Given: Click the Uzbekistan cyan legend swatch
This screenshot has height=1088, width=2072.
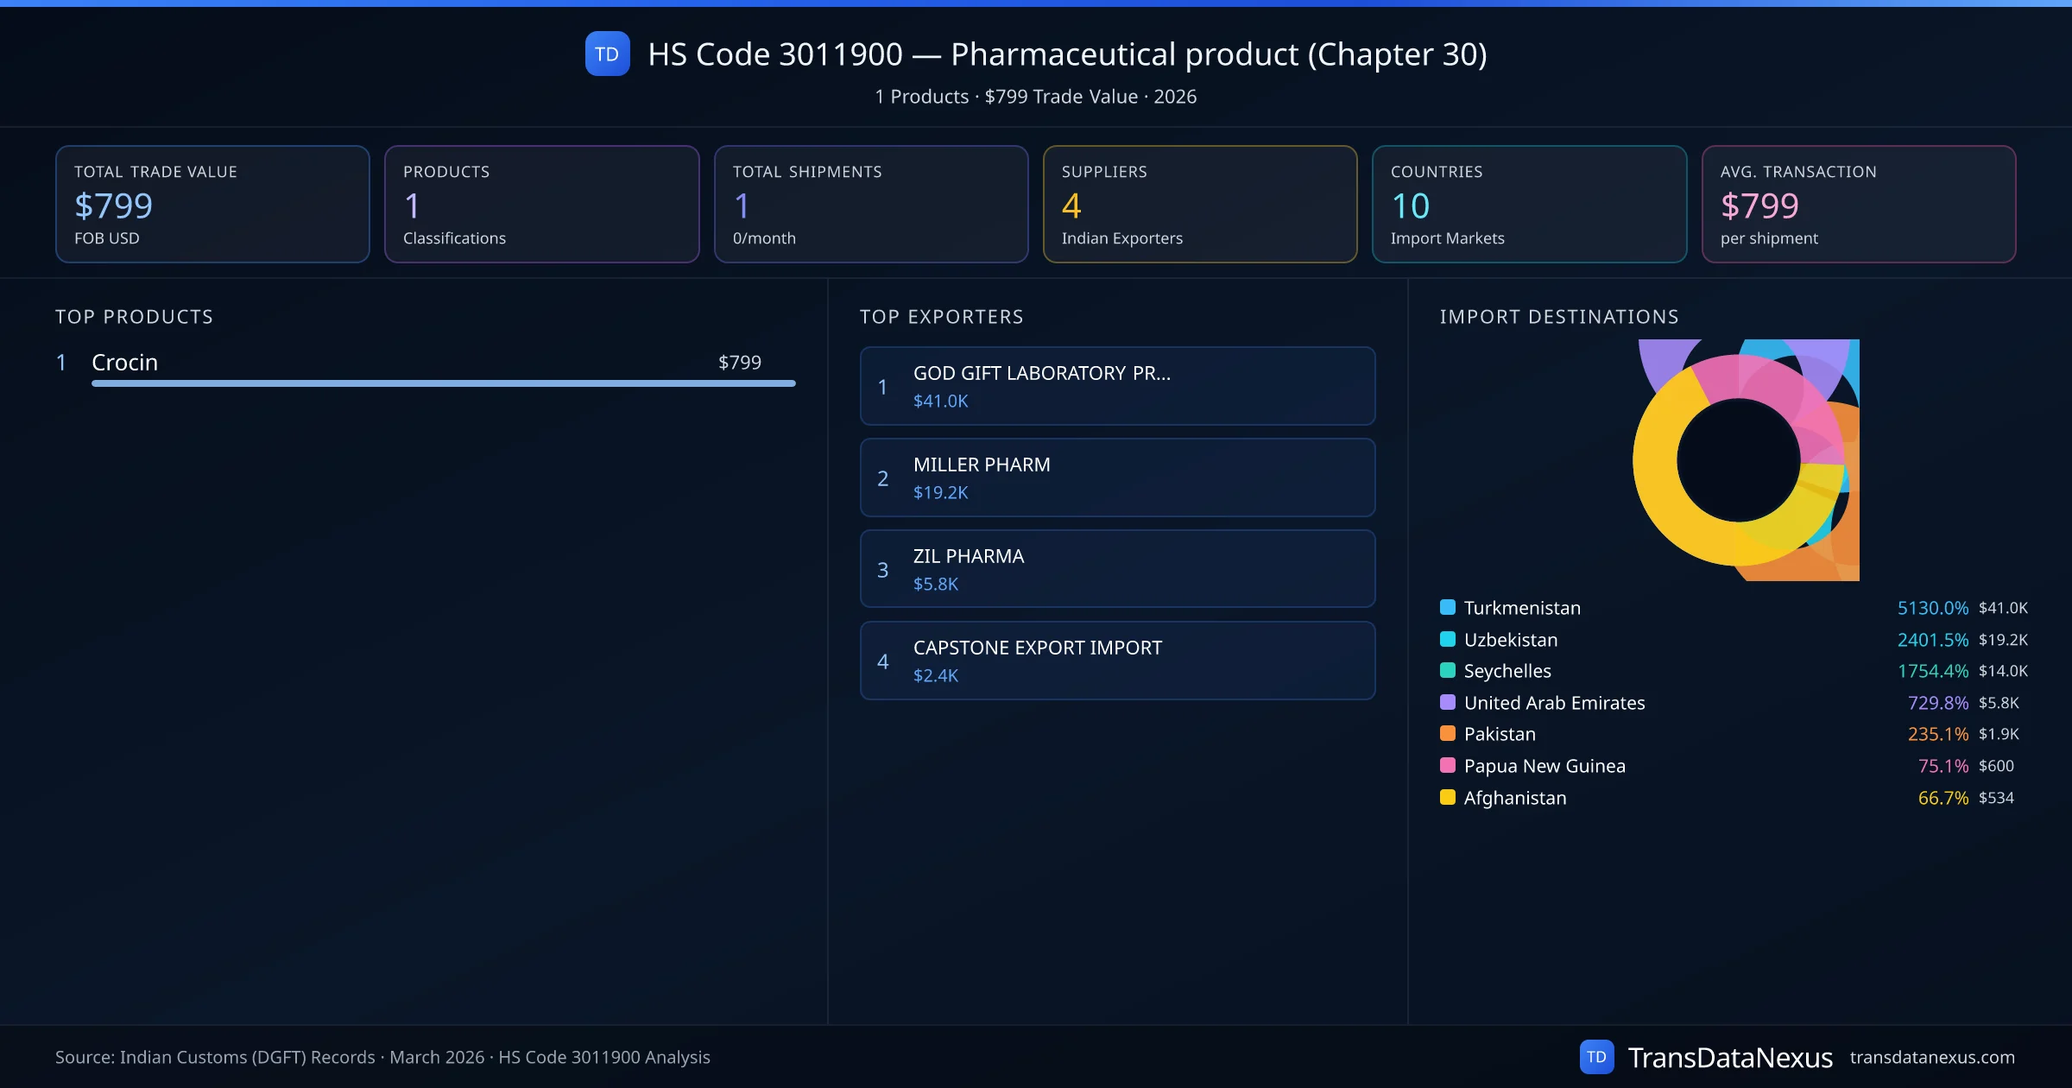Looking at the screenshot, I should click(1448, 639).
